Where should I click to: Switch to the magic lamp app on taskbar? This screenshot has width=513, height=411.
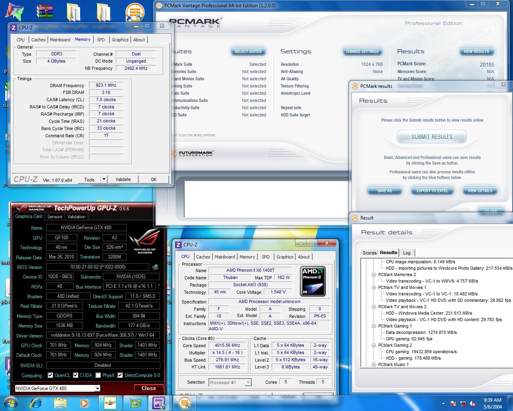point(110,403)
